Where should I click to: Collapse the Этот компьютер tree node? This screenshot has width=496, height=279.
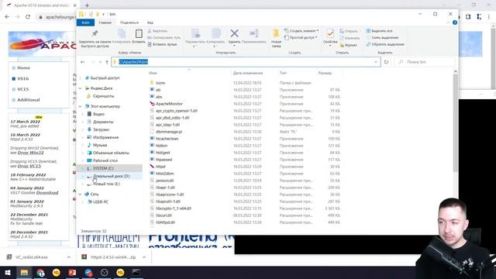click(81, 106)
